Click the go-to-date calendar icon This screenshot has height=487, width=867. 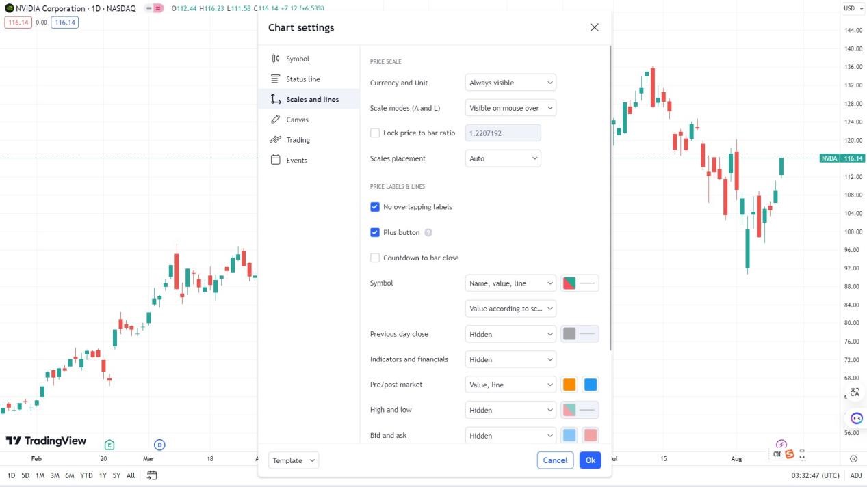point(152,475)
